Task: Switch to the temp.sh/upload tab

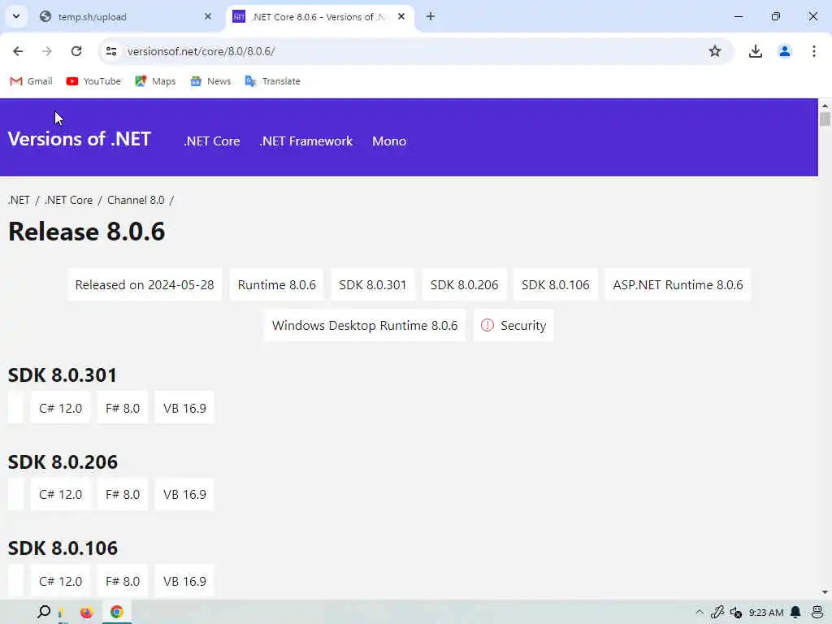Action: (126, 17)
